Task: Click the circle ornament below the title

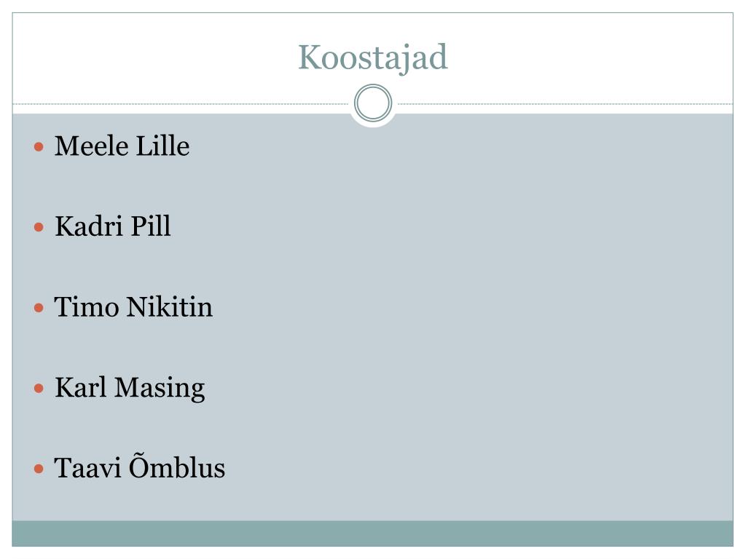Action: 373,103
